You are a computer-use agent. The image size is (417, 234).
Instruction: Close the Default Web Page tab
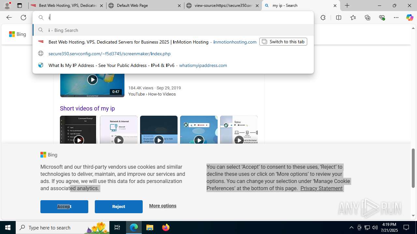click(x=179, y=6)
